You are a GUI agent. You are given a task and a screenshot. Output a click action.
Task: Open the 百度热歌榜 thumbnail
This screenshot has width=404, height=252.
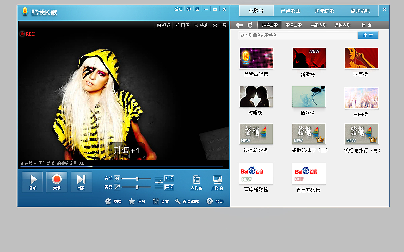[309, 173]
